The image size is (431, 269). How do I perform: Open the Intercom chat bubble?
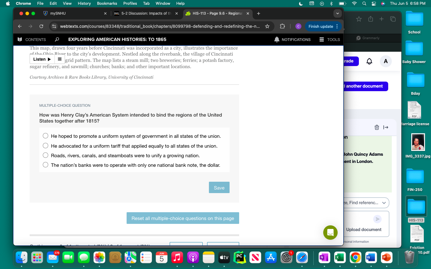point(330,233)
